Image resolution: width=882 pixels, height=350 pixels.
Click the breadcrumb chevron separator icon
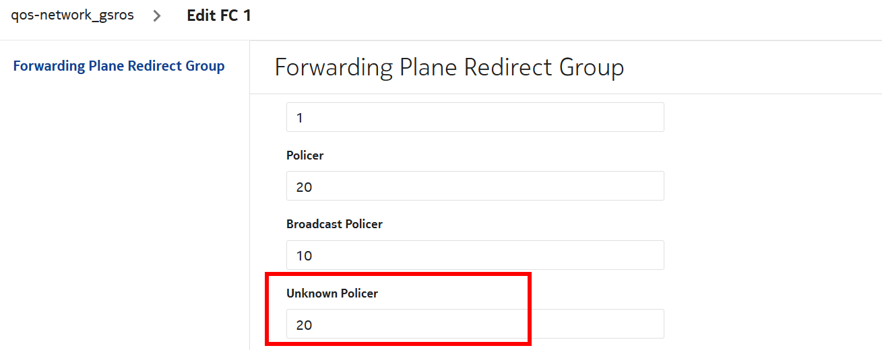click(x=157, y=16)
